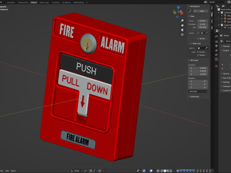The image size is (231, 173).
Task: Click the first HOU mesh object icon
Action: [225, 15]
